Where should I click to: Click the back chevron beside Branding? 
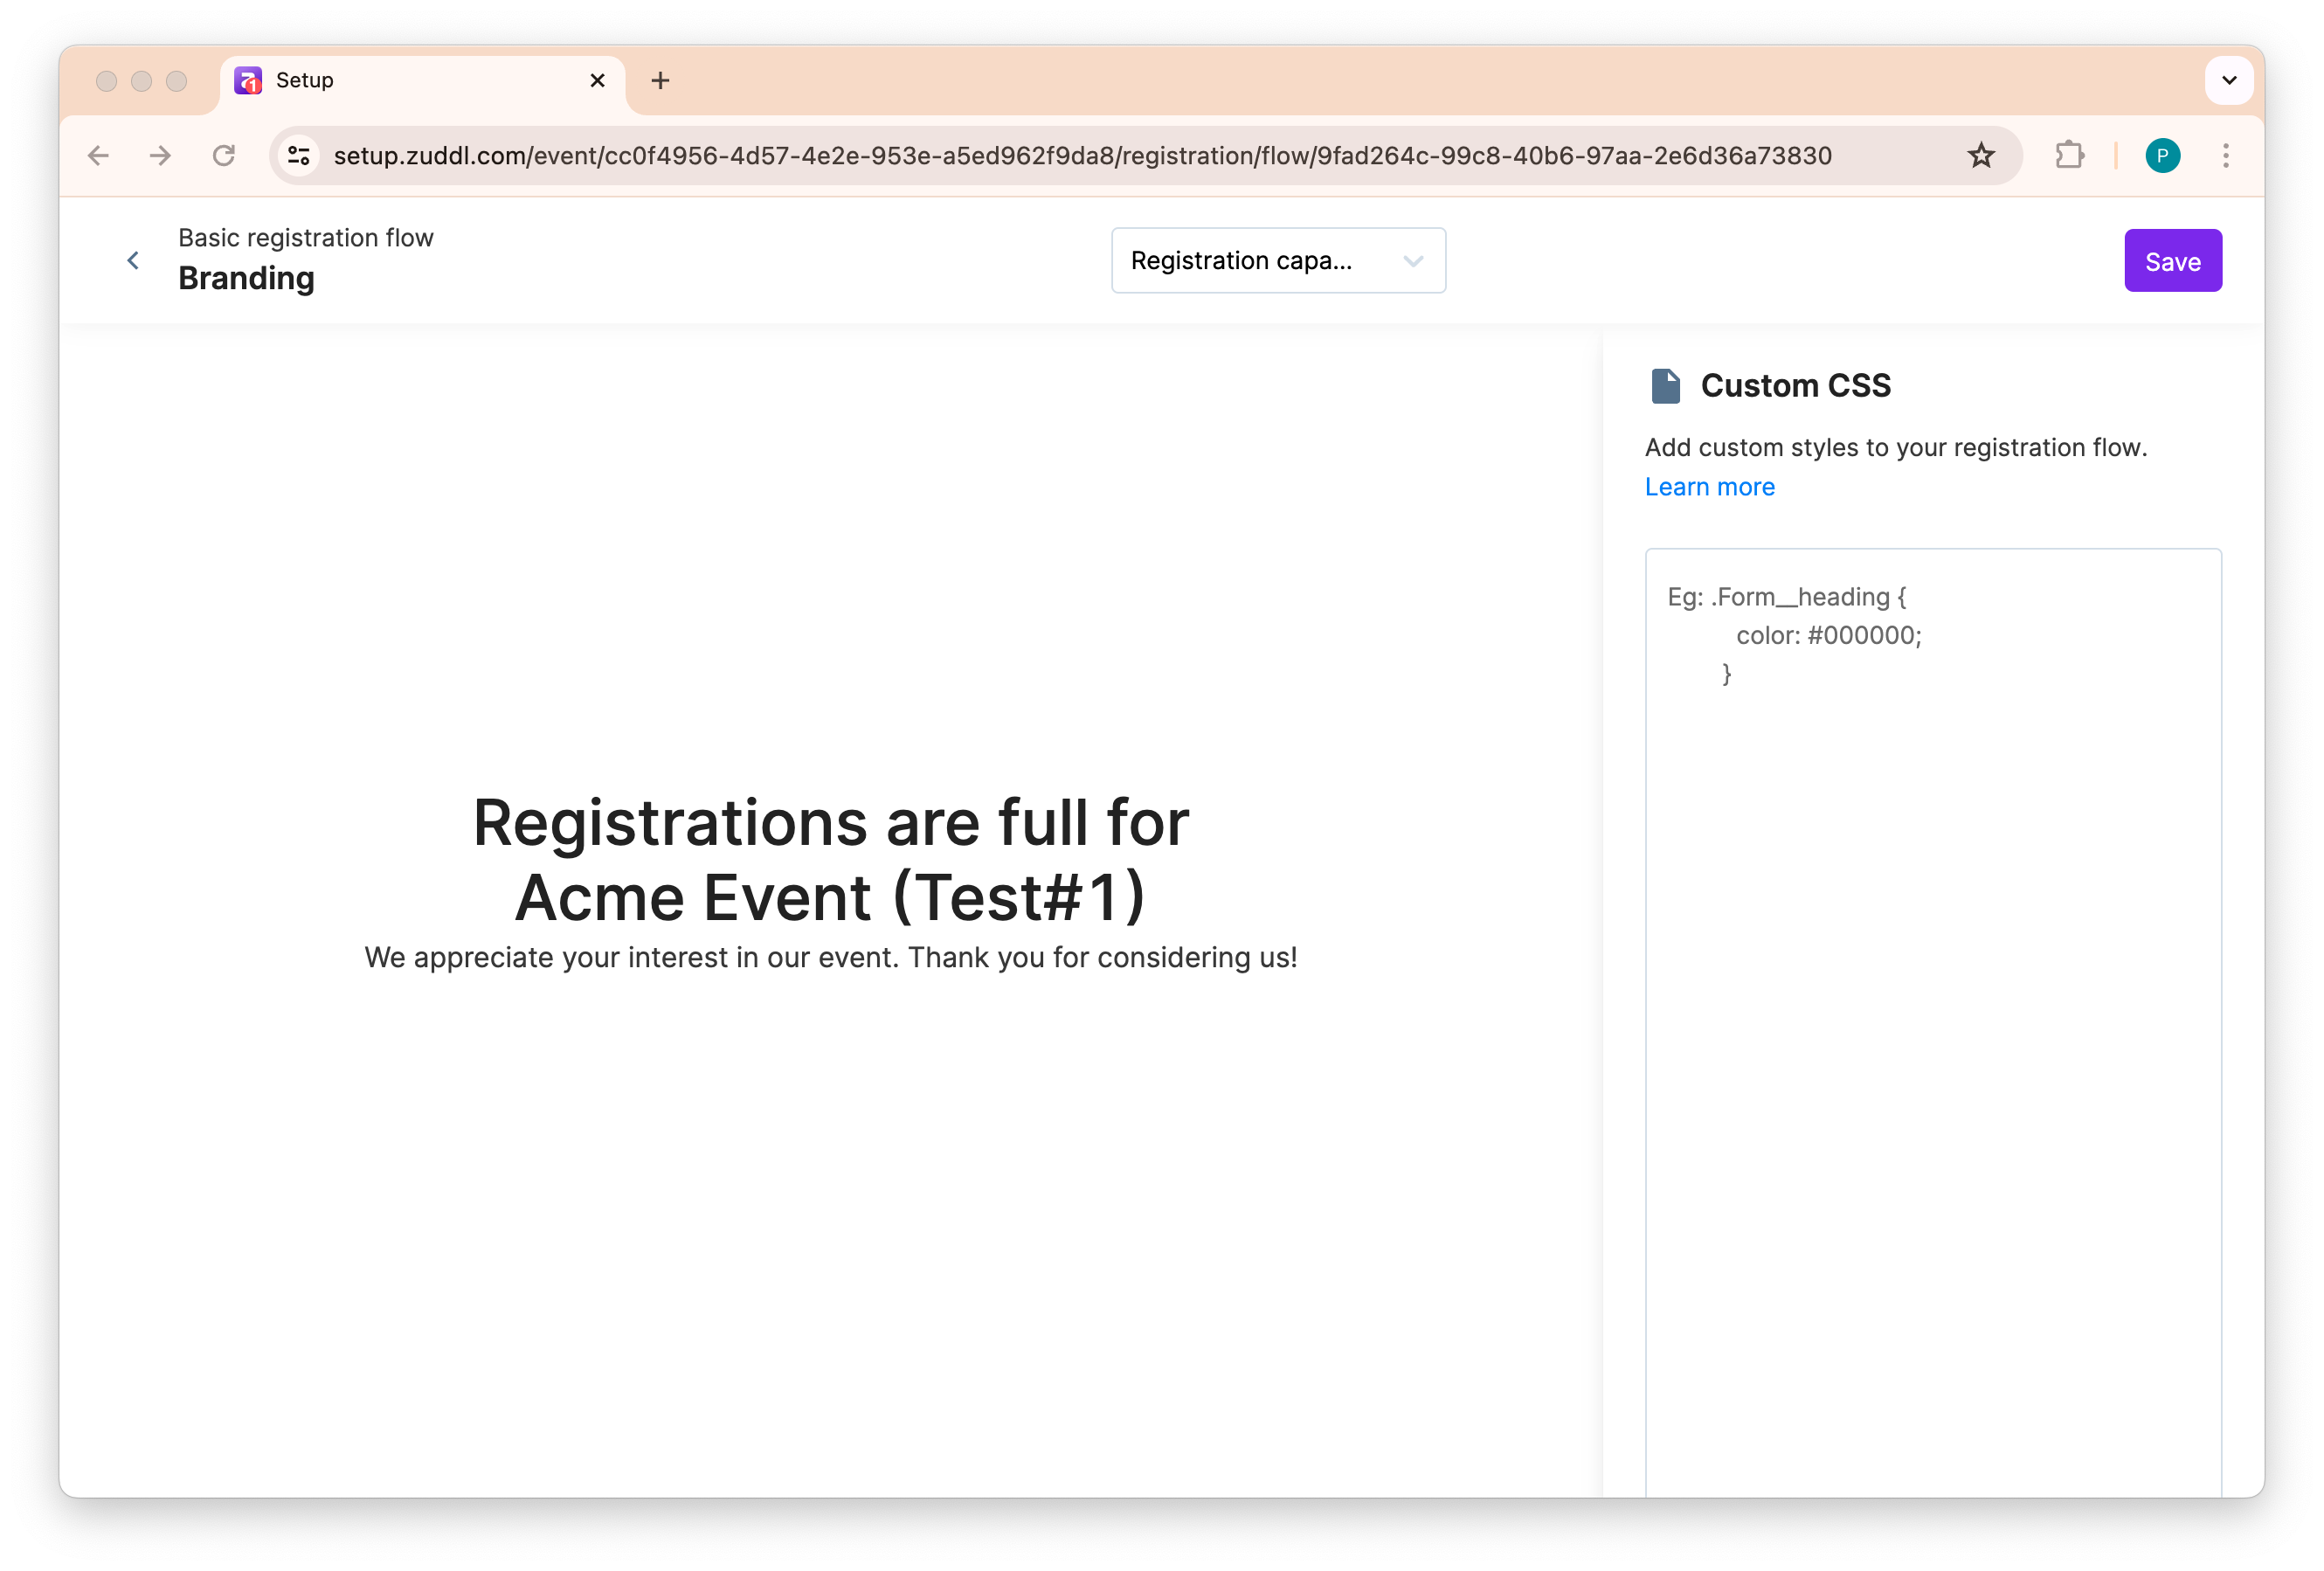pyautogui.click(x=133, y=261)
